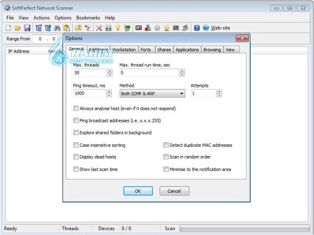Click the grey gear toolbar icon
Viewport: 314px width, 235px height.
[157, 28]
